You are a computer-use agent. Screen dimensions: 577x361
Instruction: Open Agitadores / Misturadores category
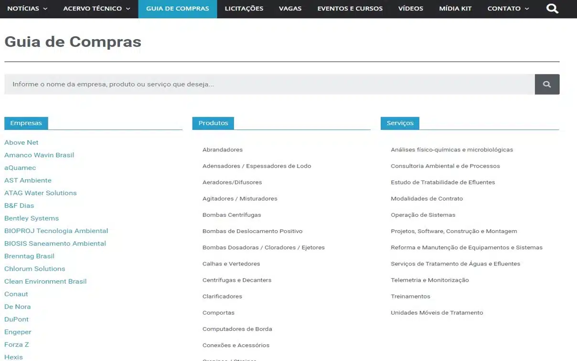tap(240, 199)
